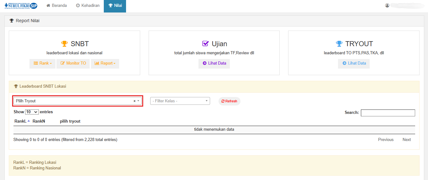Expand the Report dropdown under SNBT
Viewport: 428px width, 180px height.
[x=105, y=63]
